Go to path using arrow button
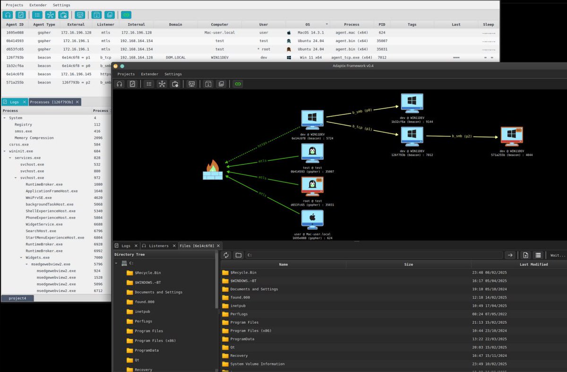This screenshot has height=372, width=567. click(510, 255)
